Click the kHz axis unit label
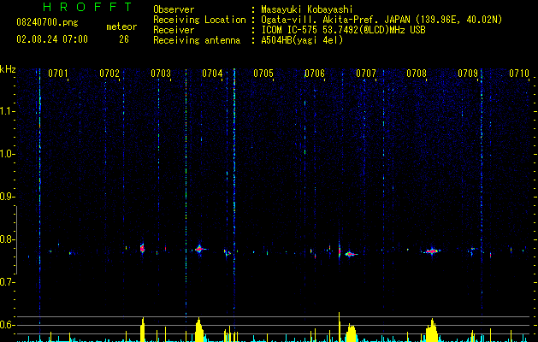Viewport: 538px width, 342px height. tap(8, 69)
